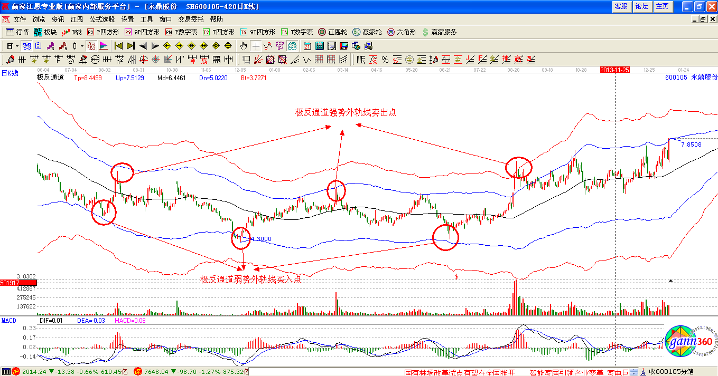
Task: Toggle the crosshair cursor tool
Action: [x=256, y=46]
